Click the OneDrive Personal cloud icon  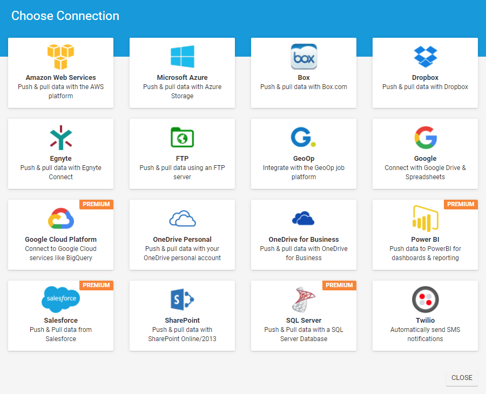coord(183,219)
